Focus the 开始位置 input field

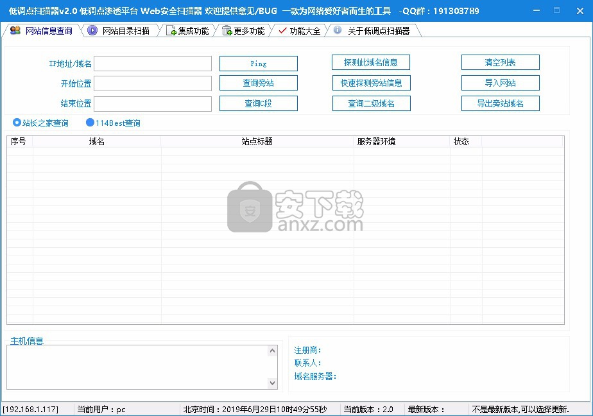click(153, 83)
